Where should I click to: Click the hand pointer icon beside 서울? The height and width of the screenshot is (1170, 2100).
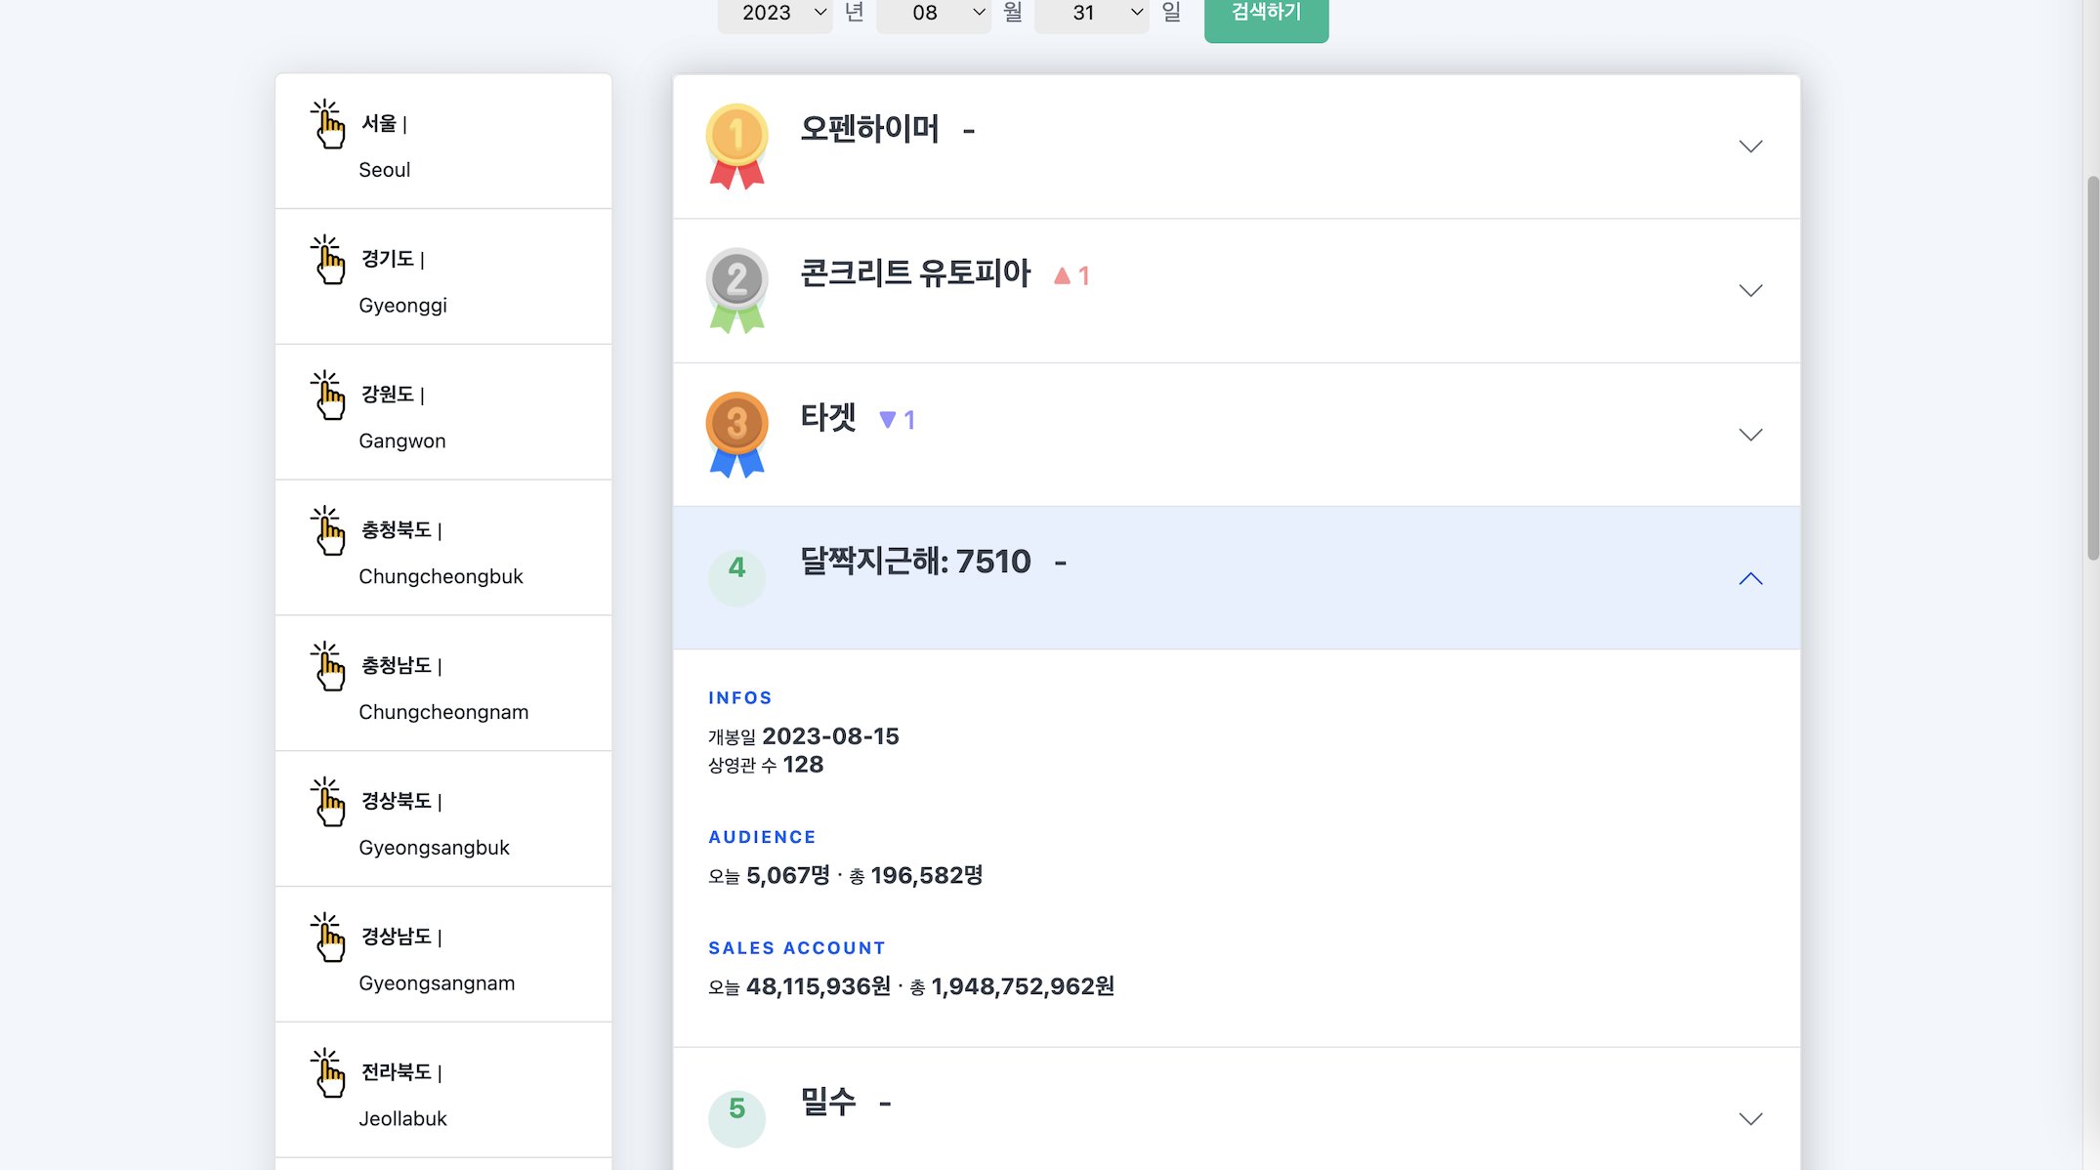coord(328,124)
